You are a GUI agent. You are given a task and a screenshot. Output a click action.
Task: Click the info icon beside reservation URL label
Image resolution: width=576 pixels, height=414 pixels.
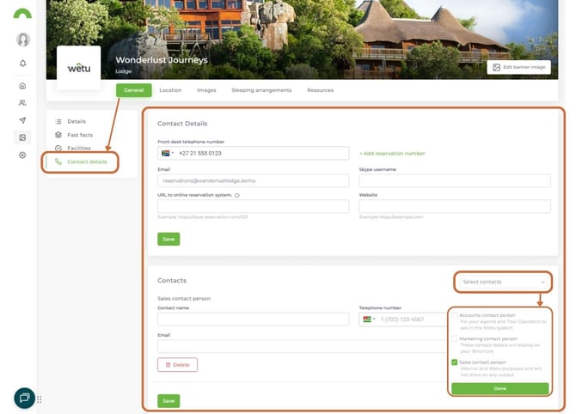[236, 195]
